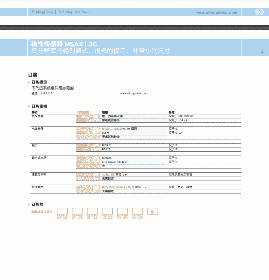Click the square bullet beside 订购提示
This screenshot has height=280, width=269.
click(29, 82)
